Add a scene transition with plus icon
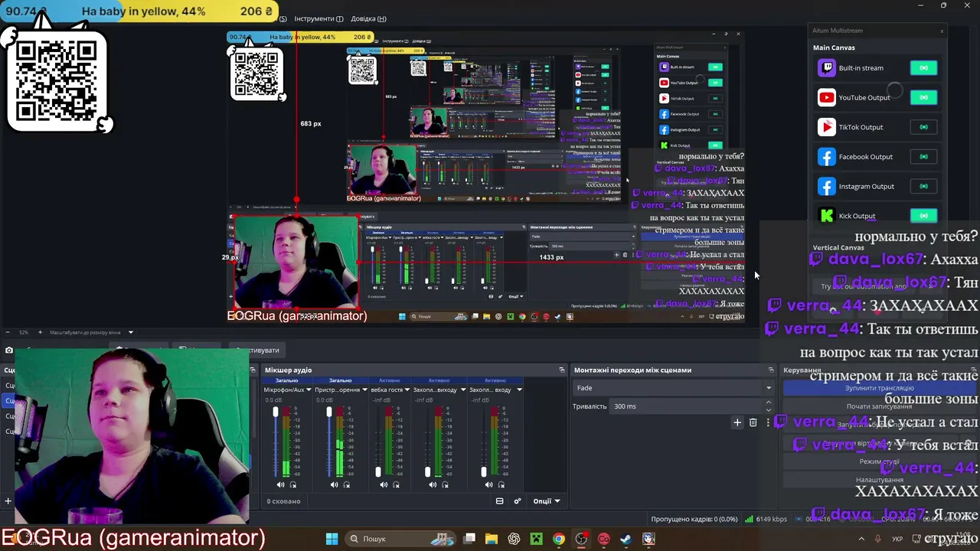Image resolution: width=980 pixels, height=551 pixels. click(737, 422)
